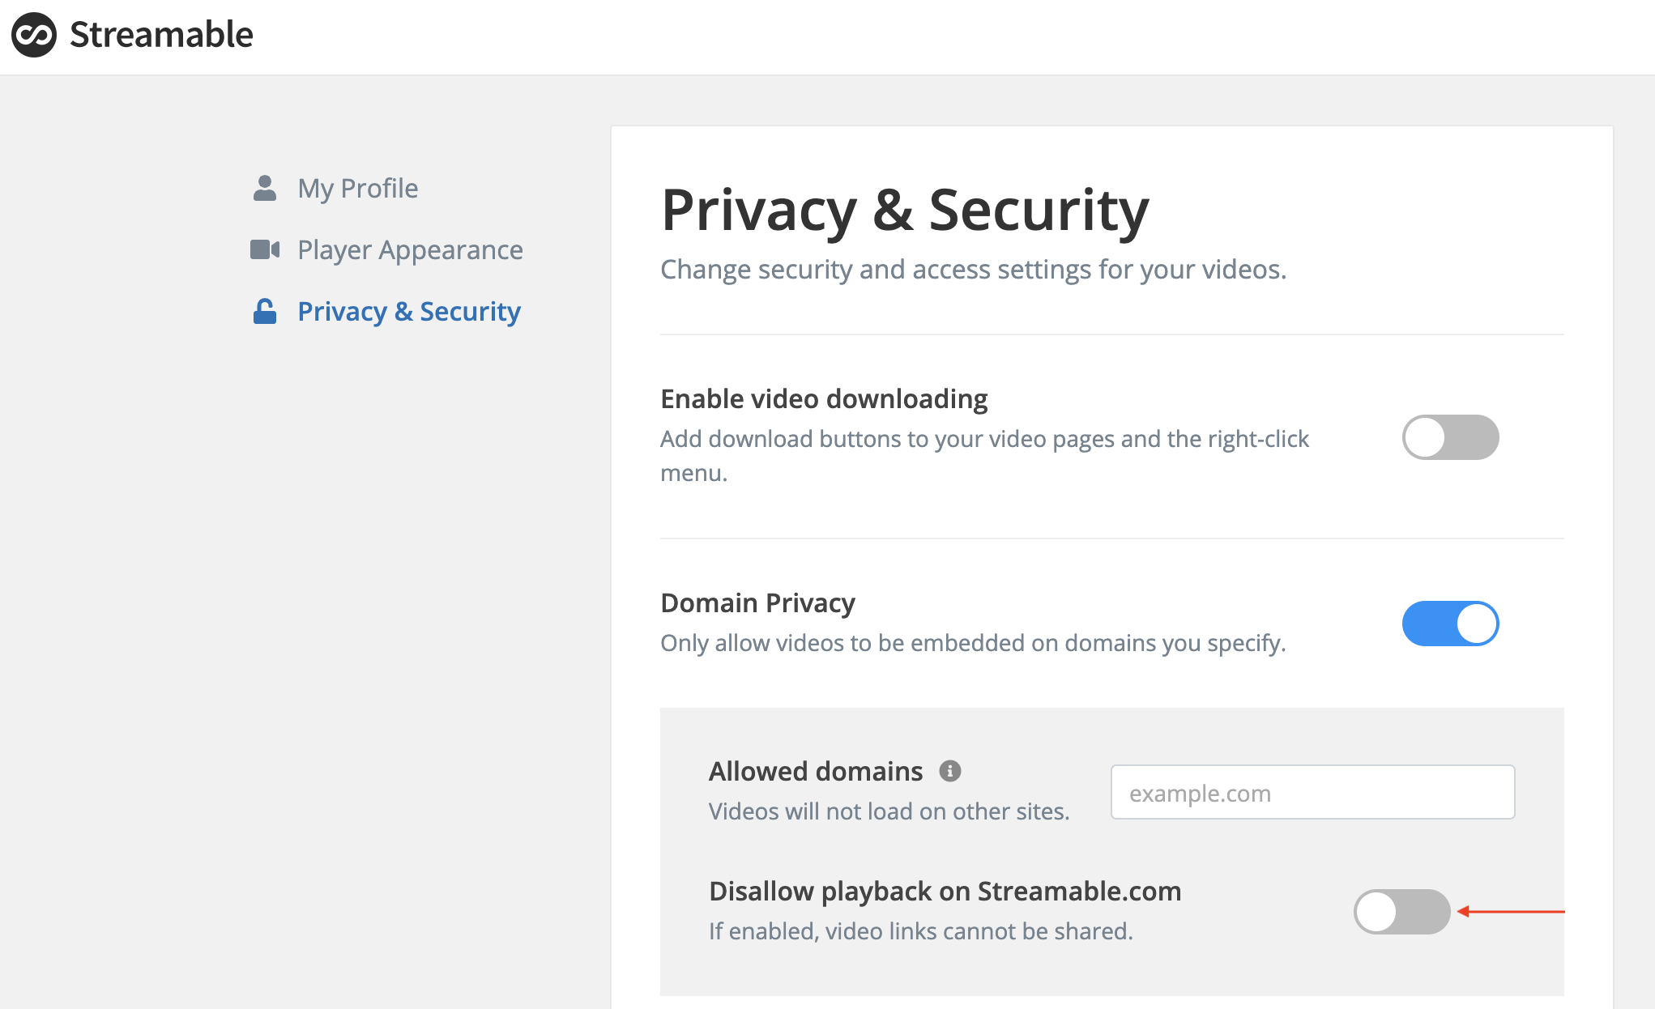Focus the example.com allowed domains field
The width and height of the screenshot is (1655, 1009).
click(x=1312, y=792)
